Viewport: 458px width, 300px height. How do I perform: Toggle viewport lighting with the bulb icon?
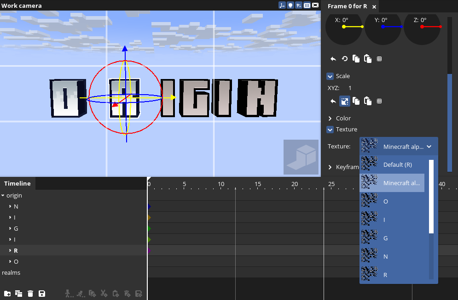[290, 6]
